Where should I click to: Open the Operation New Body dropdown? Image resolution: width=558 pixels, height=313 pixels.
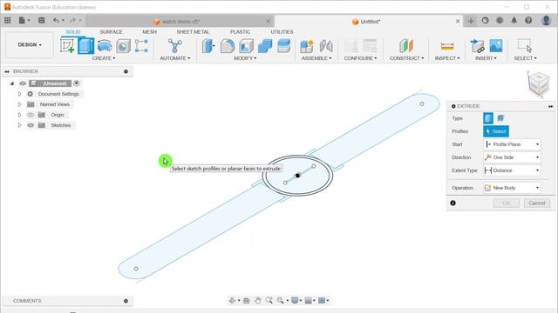512,188
